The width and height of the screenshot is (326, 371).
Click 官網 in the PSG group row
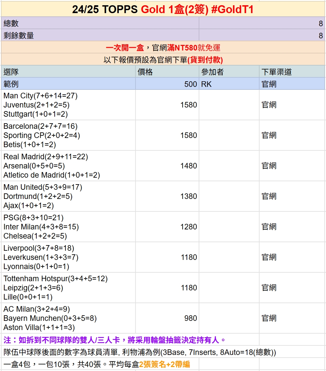tap(292, 227)
